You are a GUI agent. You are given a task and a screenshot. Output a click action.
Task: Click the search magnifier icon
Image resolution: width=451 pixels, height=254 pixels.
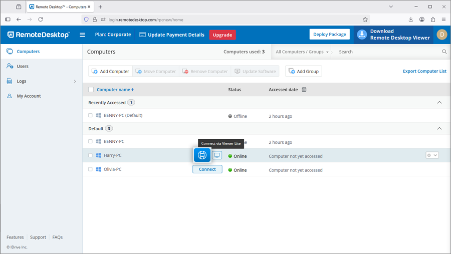point(444,52)
